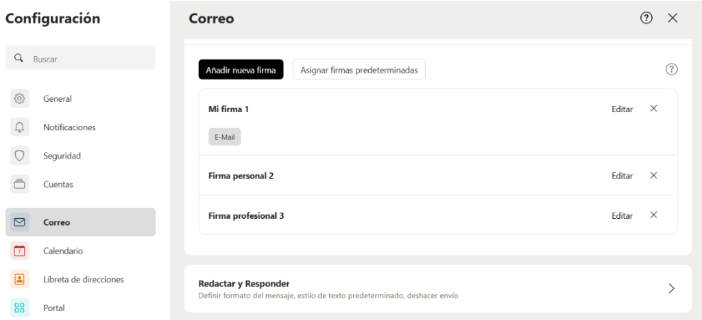Click Asignar firmas predeterminadas button
The image size is (702, 320).
359,70
